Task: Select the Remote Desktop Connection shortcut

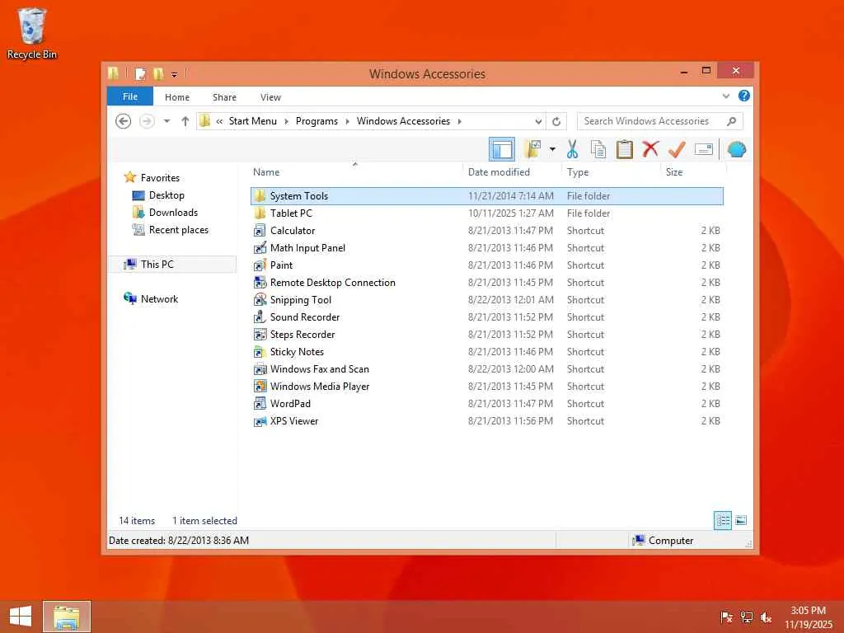Action: tap(487, 282)
